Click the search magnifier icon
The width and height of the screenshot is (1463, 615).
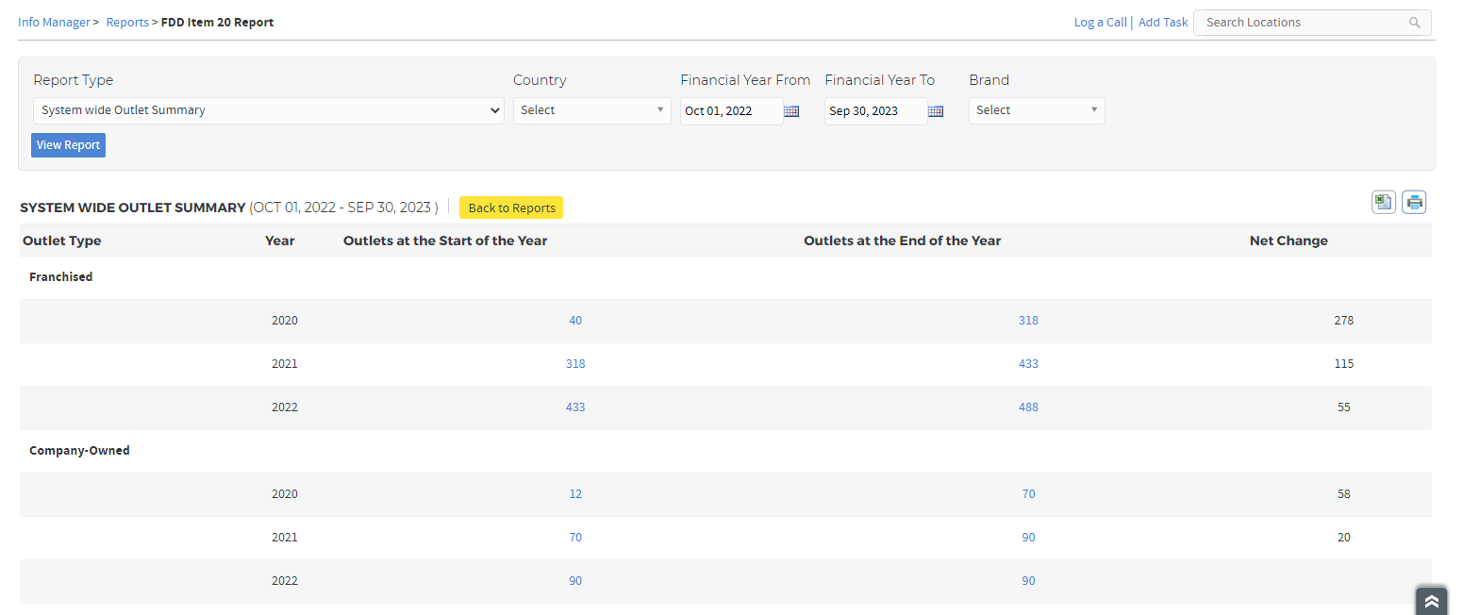pyautogui.click(x=1415, y=23)
